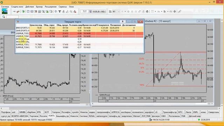
Task: Click the right-arrow connect icon in toolbar
Action: [x=14, y=12]
